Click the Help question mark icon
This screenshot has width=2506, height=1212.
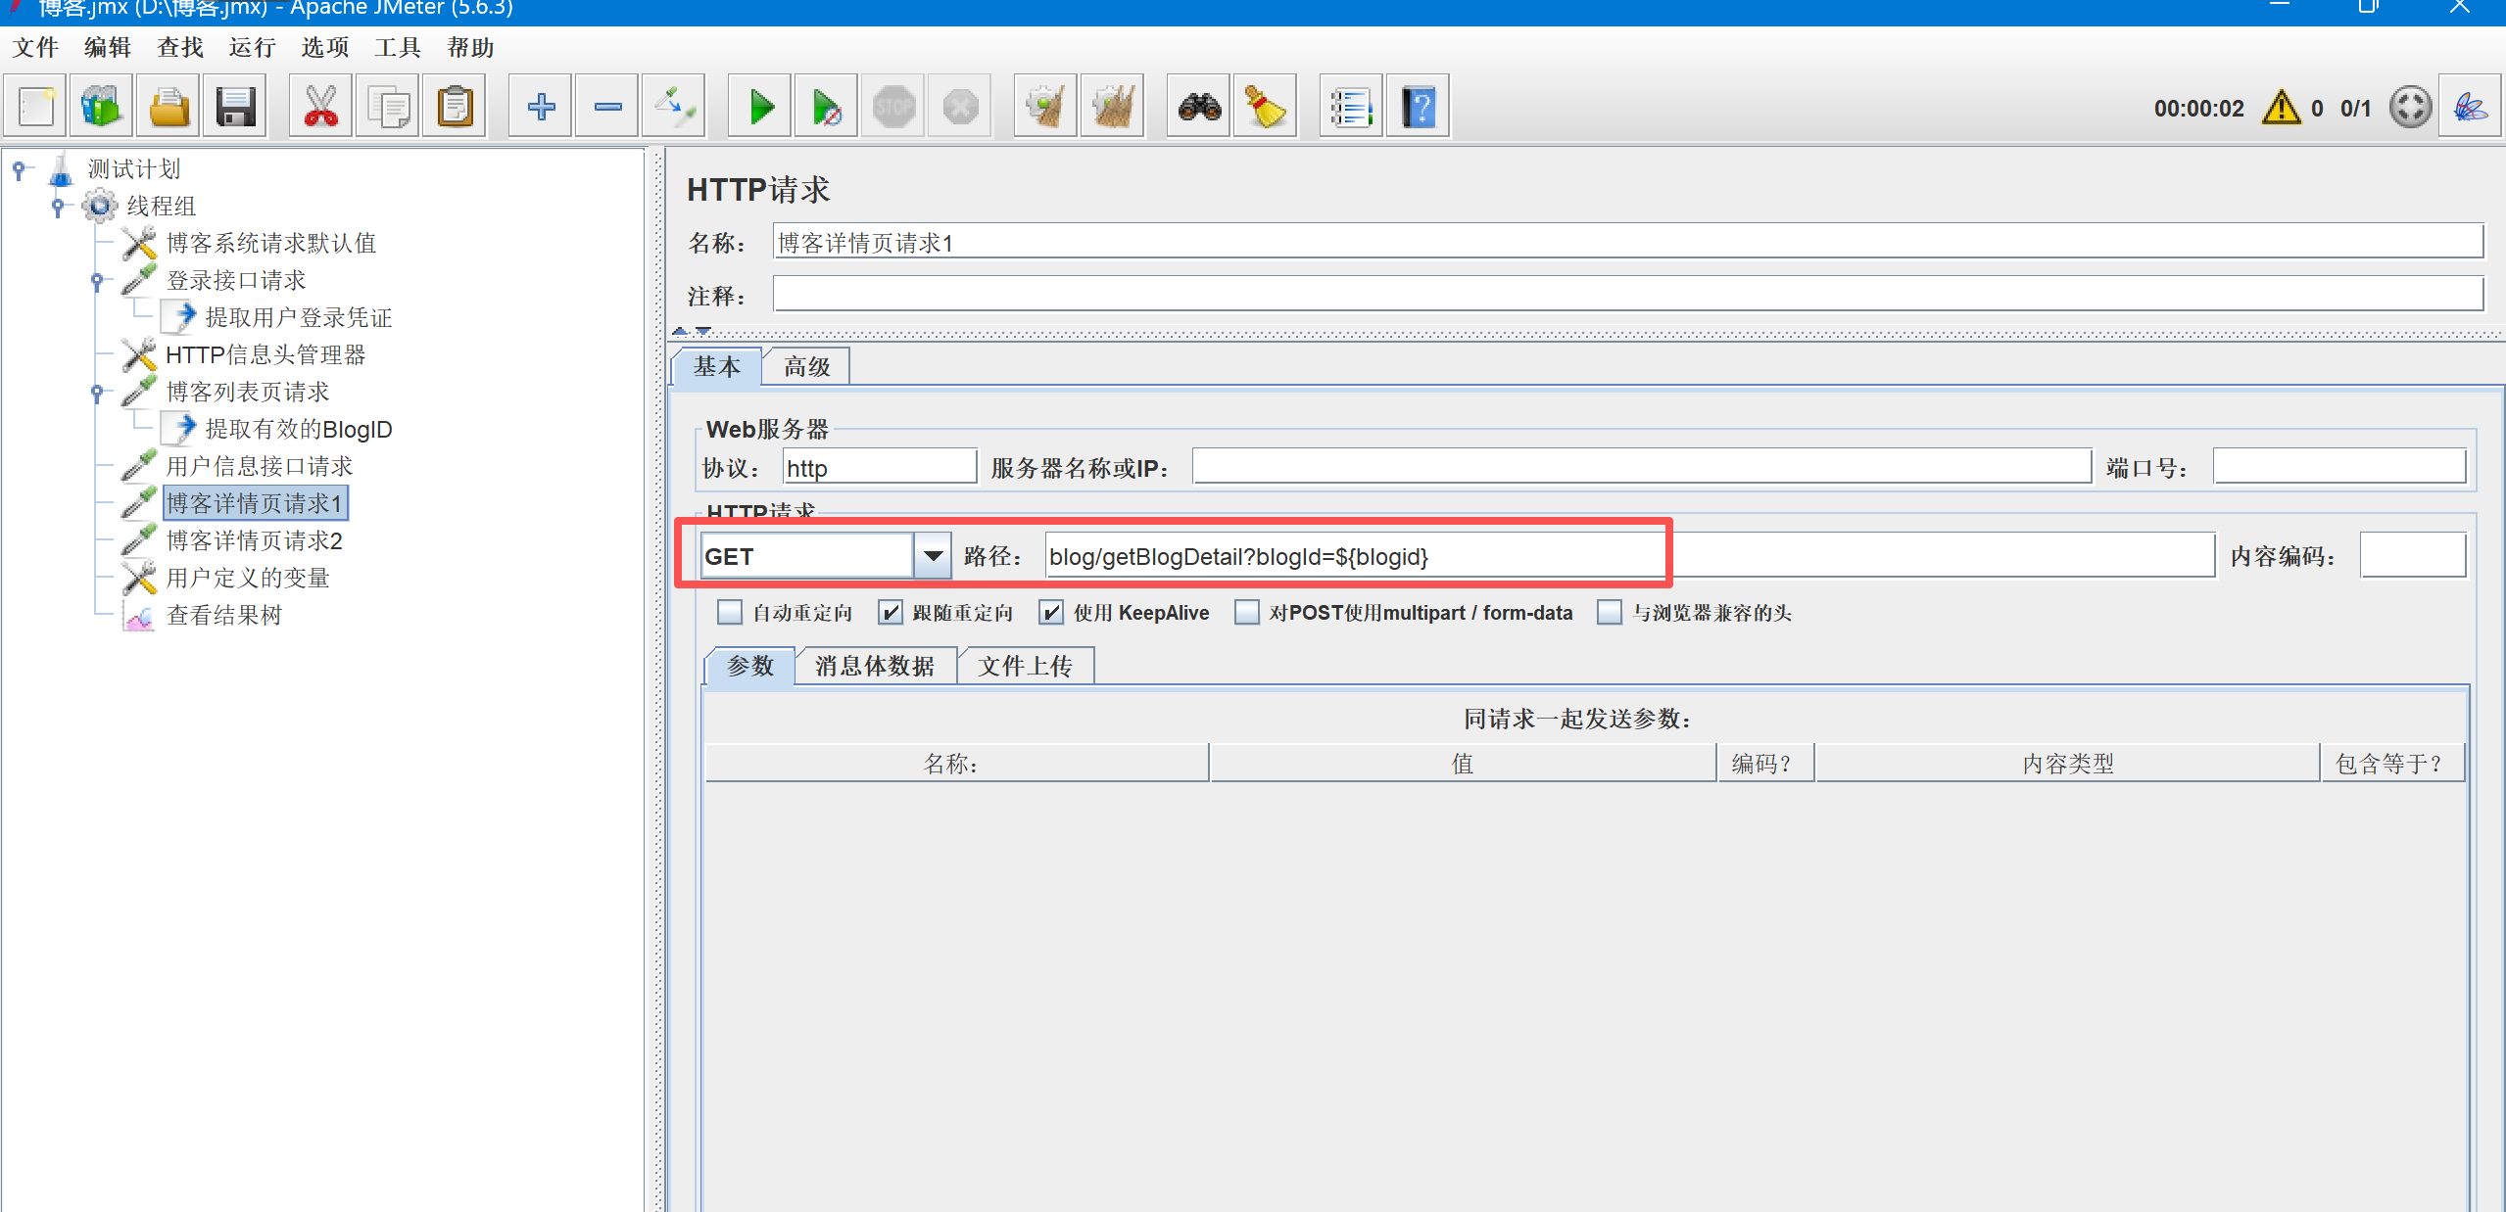click(1418, 107)
